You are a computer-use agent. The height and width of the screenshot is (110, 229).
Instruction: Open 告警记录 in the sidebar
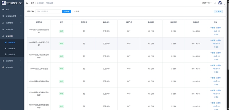click(x=12, y=54)
